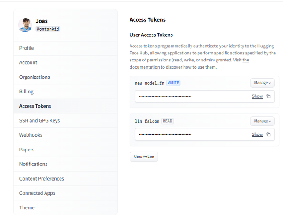Open Webhooks settings

[31, 135]
